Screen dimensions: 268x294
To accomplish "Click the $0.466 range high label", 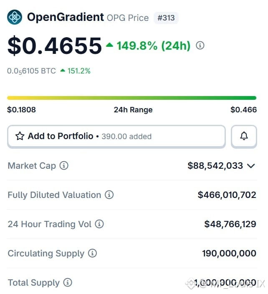I will pyautogui.click(x=243, y=110).
